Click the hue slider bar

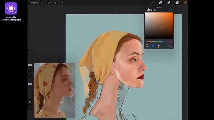(x=159, y=42)
